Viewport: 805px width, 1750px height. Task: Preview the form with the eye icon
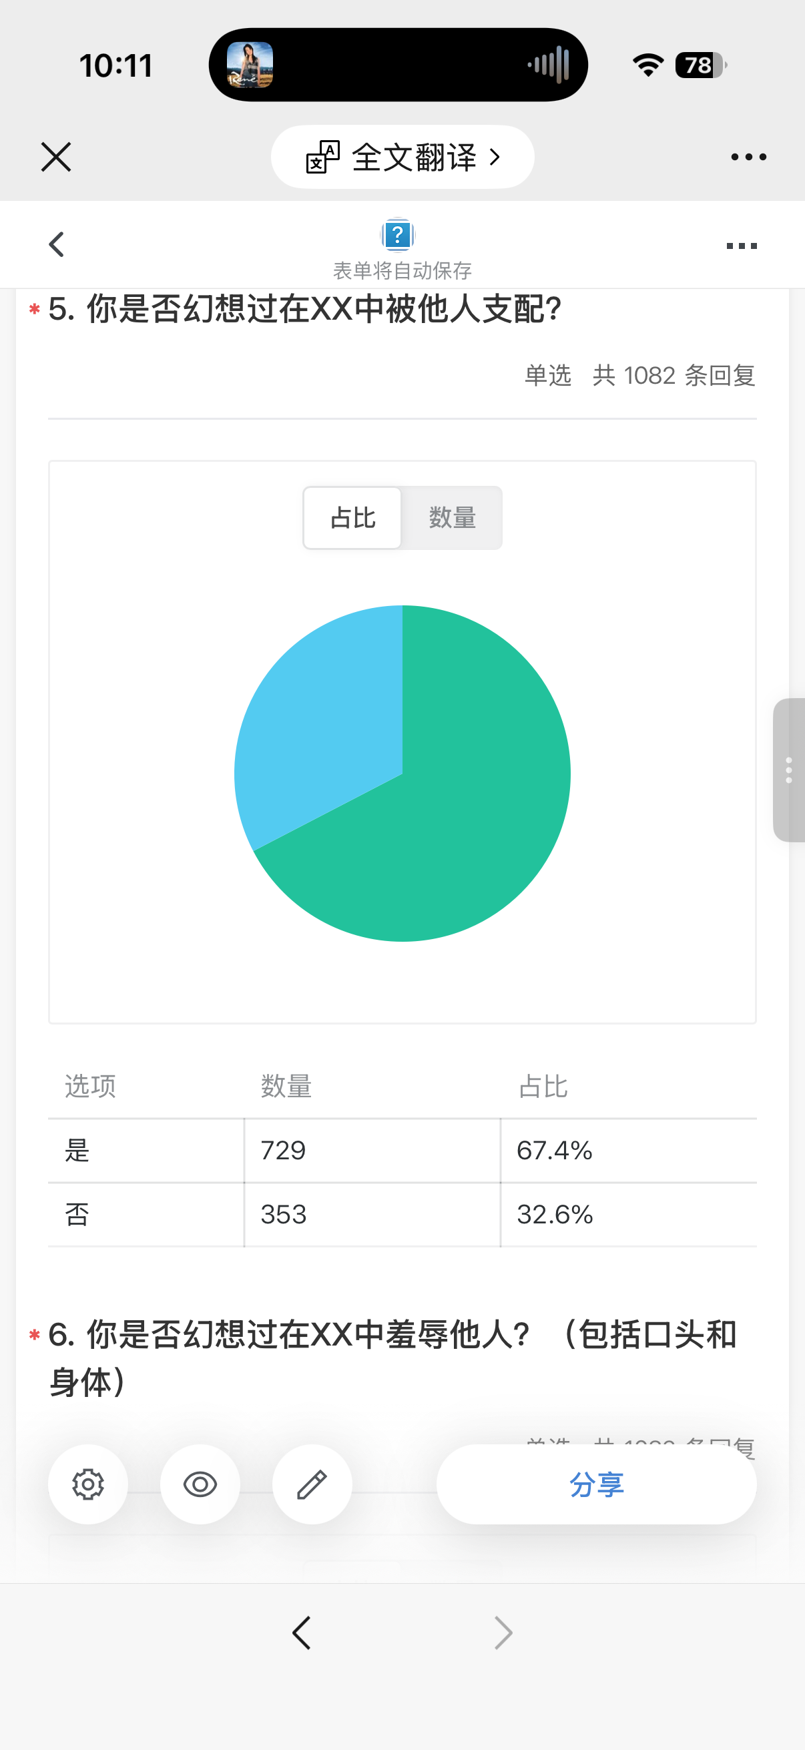pos(200,1484)
